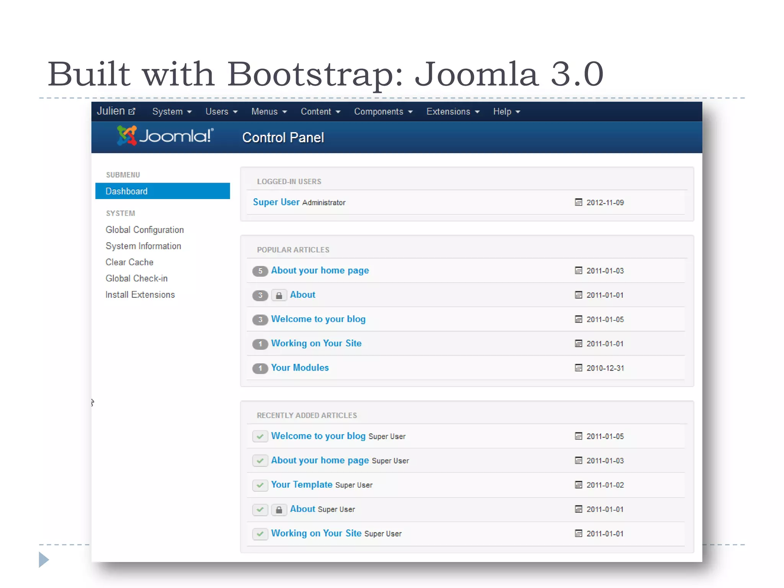Open the Users dropdown menu
This screenshot has width=784, height=588.
click(222, 111)
